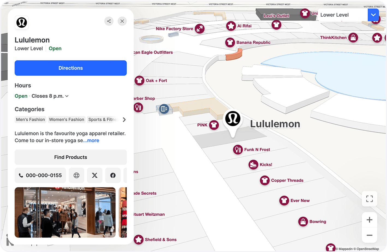Screen dimensions: 387x252
Task: Open Lululemon's Facebook page icon
Action: click(x=113, y=175)
